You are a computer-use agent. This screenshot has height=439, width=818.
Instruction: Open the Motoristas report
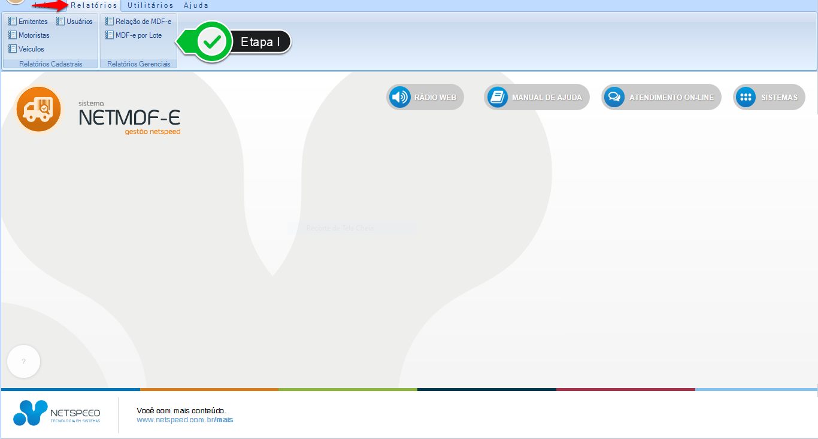(x=29, y=35)
